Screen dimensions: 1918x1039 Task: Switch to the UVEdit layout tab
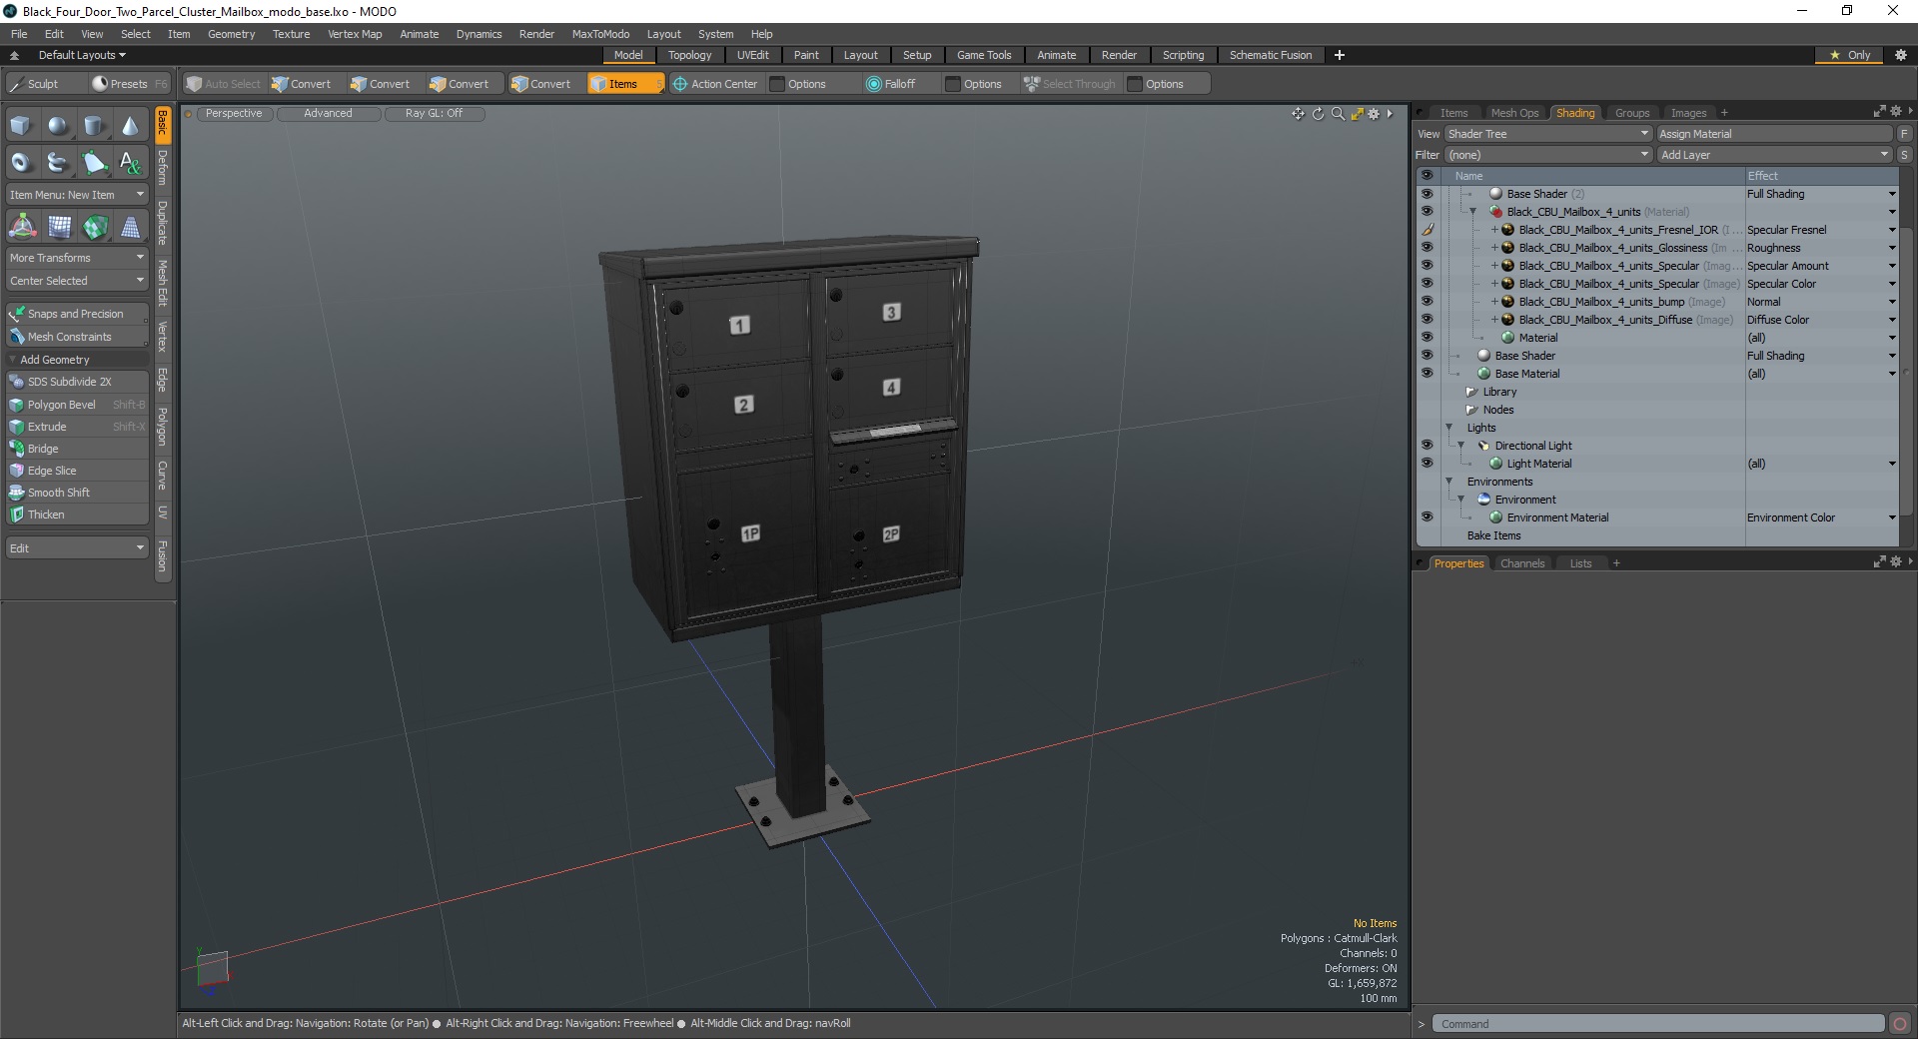point(752,55)
